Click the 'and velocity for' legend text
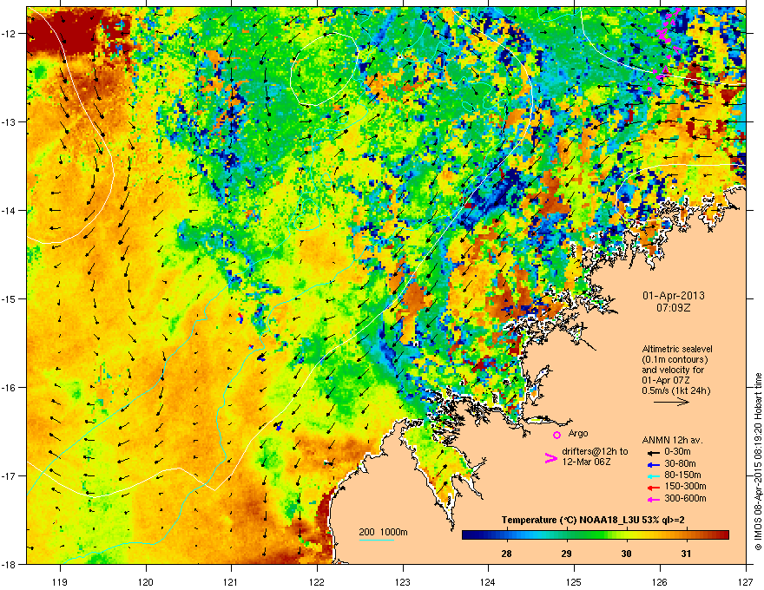 674,370
